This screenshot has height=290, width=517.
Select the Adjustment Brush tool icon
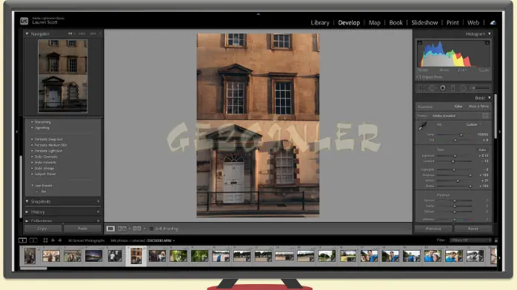click(480, 88)
